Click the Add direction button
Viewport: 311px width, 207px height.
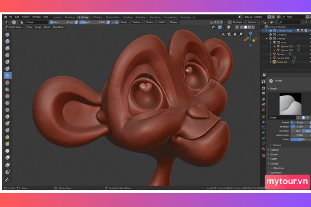[295, 131]
